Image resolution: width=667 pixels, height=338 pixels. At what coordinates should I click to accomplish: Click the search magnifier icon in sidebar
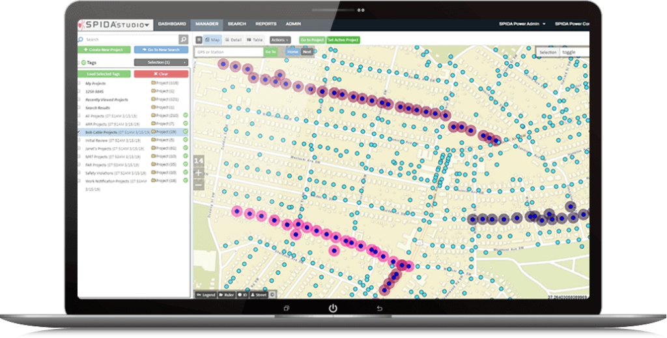click(183, 40)
